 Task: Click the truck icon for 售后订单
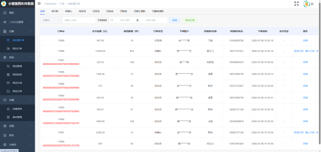pos(8,49)
